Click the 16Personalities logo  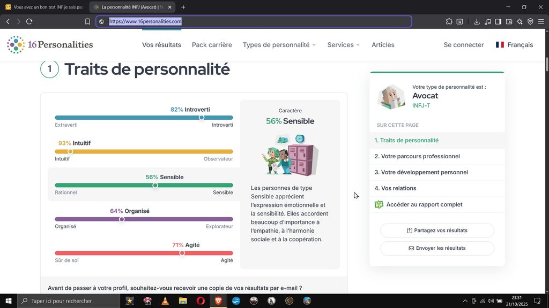click(50, 45)
